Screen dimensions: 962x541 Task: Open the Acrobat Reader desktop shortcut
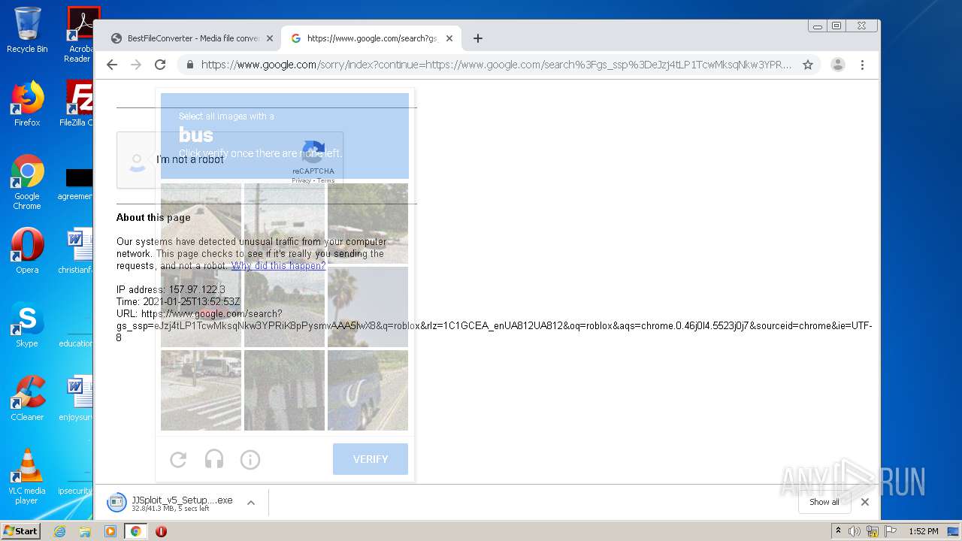(x=81, y=35)
